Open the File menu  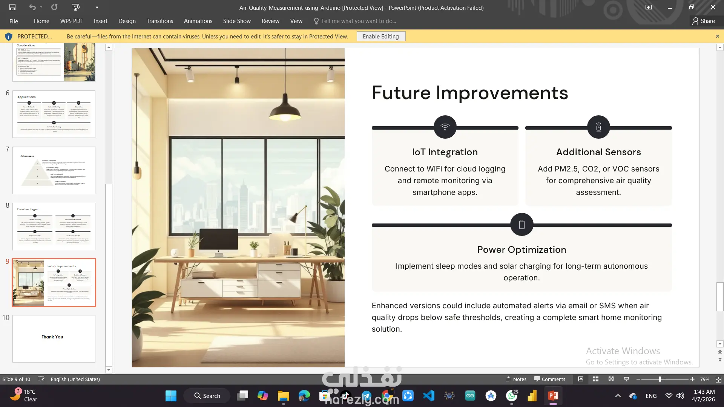[14, 21]
